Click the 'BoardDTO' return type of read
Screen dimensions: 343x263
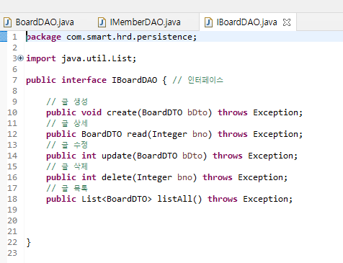(x=102, y=134)
